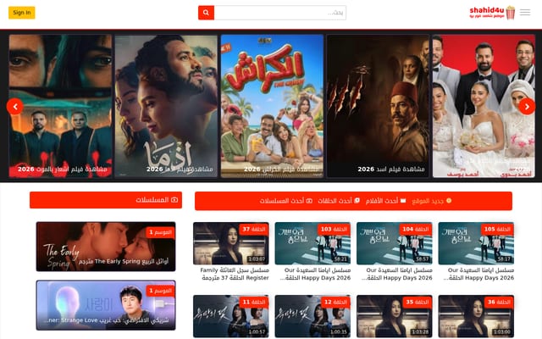The width and height of the screenshot is (542, 339).
Task: Click title text under episode 105
Action: coord(480,274)
